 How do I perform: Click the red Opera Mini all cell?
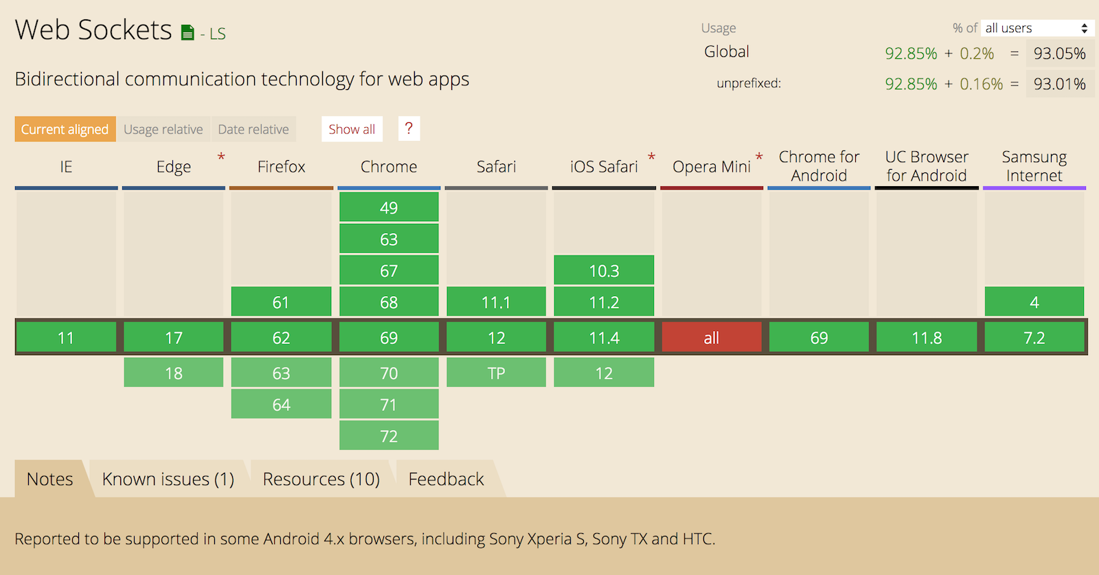tap(712, 337)
